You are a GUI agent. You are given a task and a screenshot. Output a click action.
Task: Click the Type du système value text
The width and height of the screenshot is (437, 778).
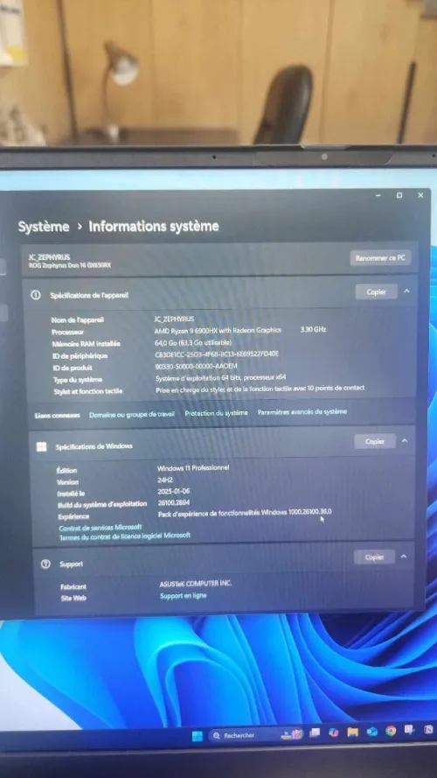220,377
